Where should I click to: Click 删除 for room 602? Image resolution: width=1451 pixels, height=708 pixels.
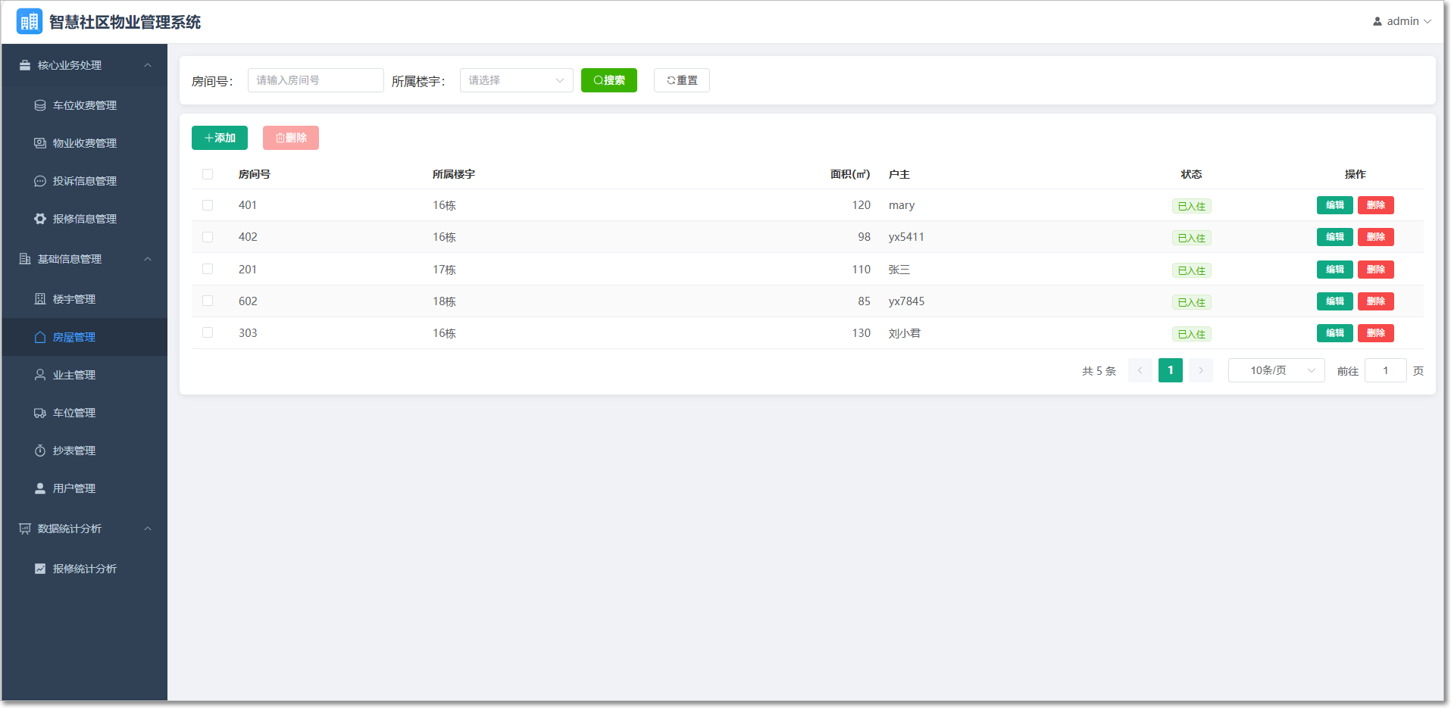[x=1376, y=301]
